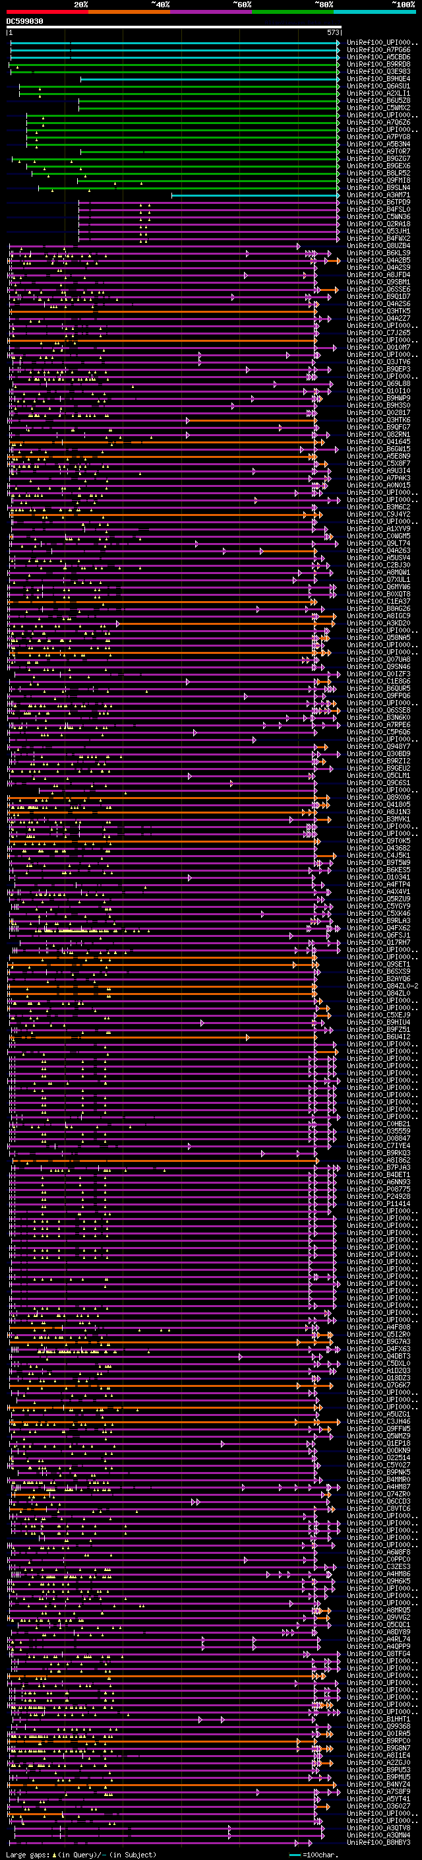Select the label UniRef100_A7Q6Z6

[378, 123]
